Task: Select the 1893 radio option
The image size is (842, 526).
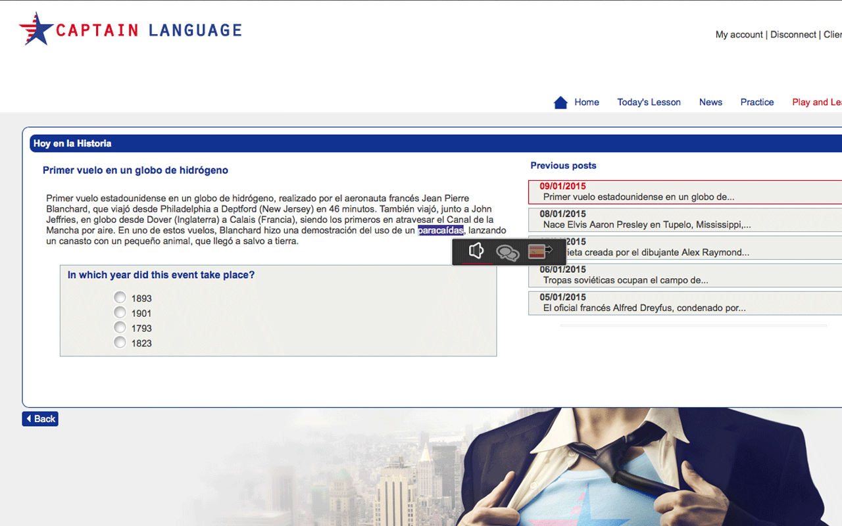Action: (x=120, y=297)
